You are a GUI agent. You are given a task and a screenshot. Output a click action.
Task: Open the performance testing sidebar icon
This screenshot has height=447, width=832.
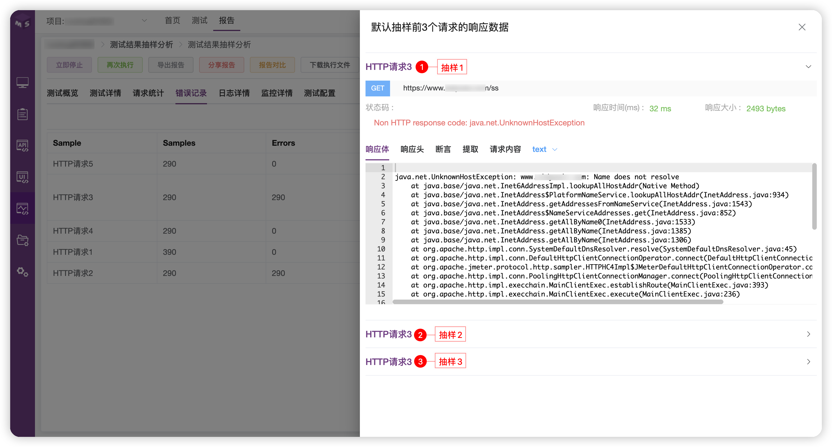pyautogui.click(x=22, y=209)
